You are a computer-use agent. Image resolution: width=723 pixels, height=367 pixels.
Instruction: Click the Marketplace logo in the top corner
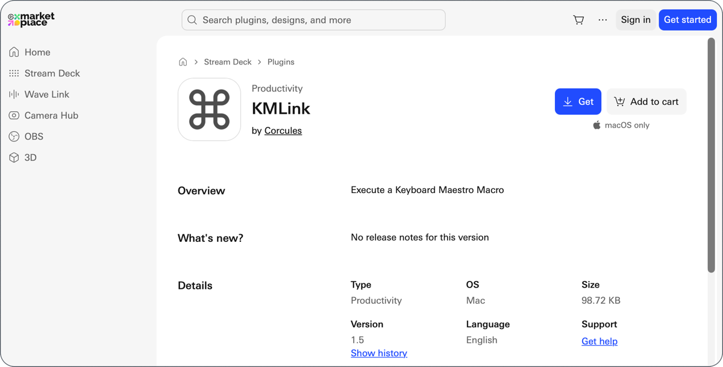pos(31,19)
